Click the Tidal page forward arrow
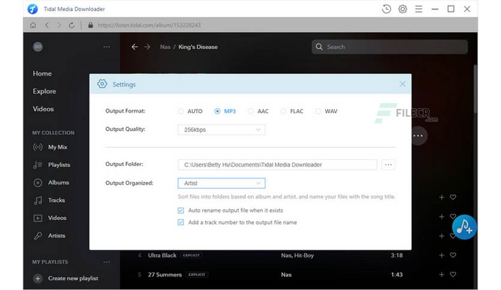This screenshot has height=290, width=501. (x=147, y=47)
